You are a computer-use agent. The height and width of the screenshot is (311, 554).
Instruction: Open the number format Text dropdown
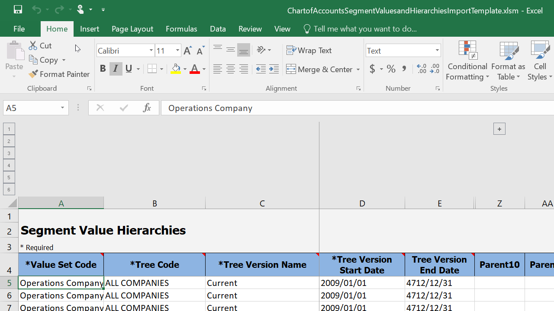[x=437, y=51]
